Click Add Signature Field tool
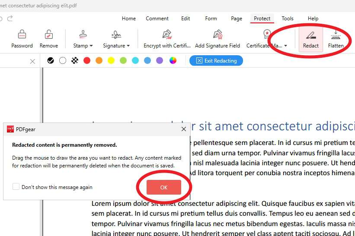Image resolution: width=355 pixels, height=236 pixels. click(217, 39)
